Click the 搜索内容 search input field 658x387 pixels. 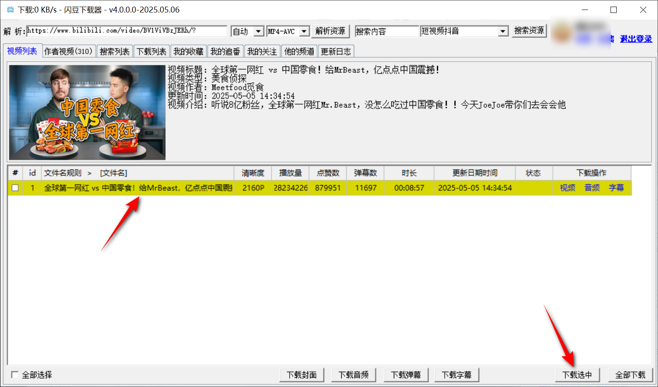(387, 31)
